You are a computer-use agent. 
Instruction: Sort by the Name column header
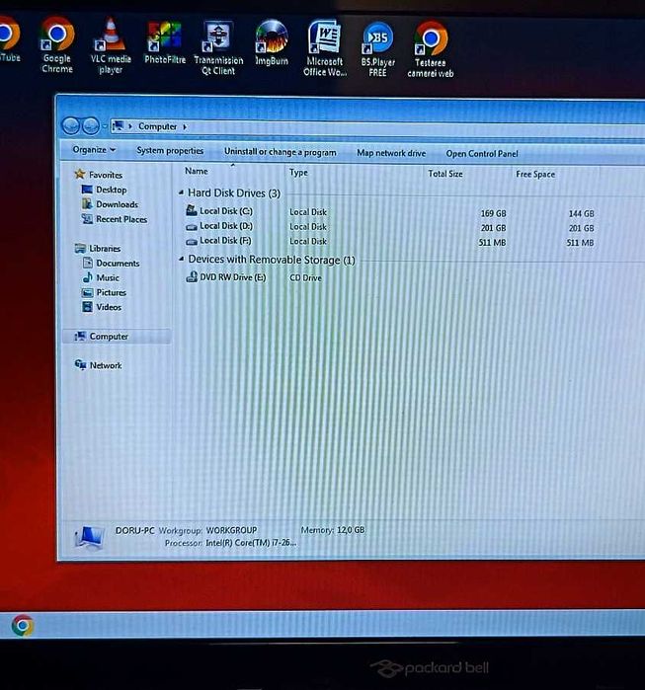pyautogui.click(x=196, y=171)
